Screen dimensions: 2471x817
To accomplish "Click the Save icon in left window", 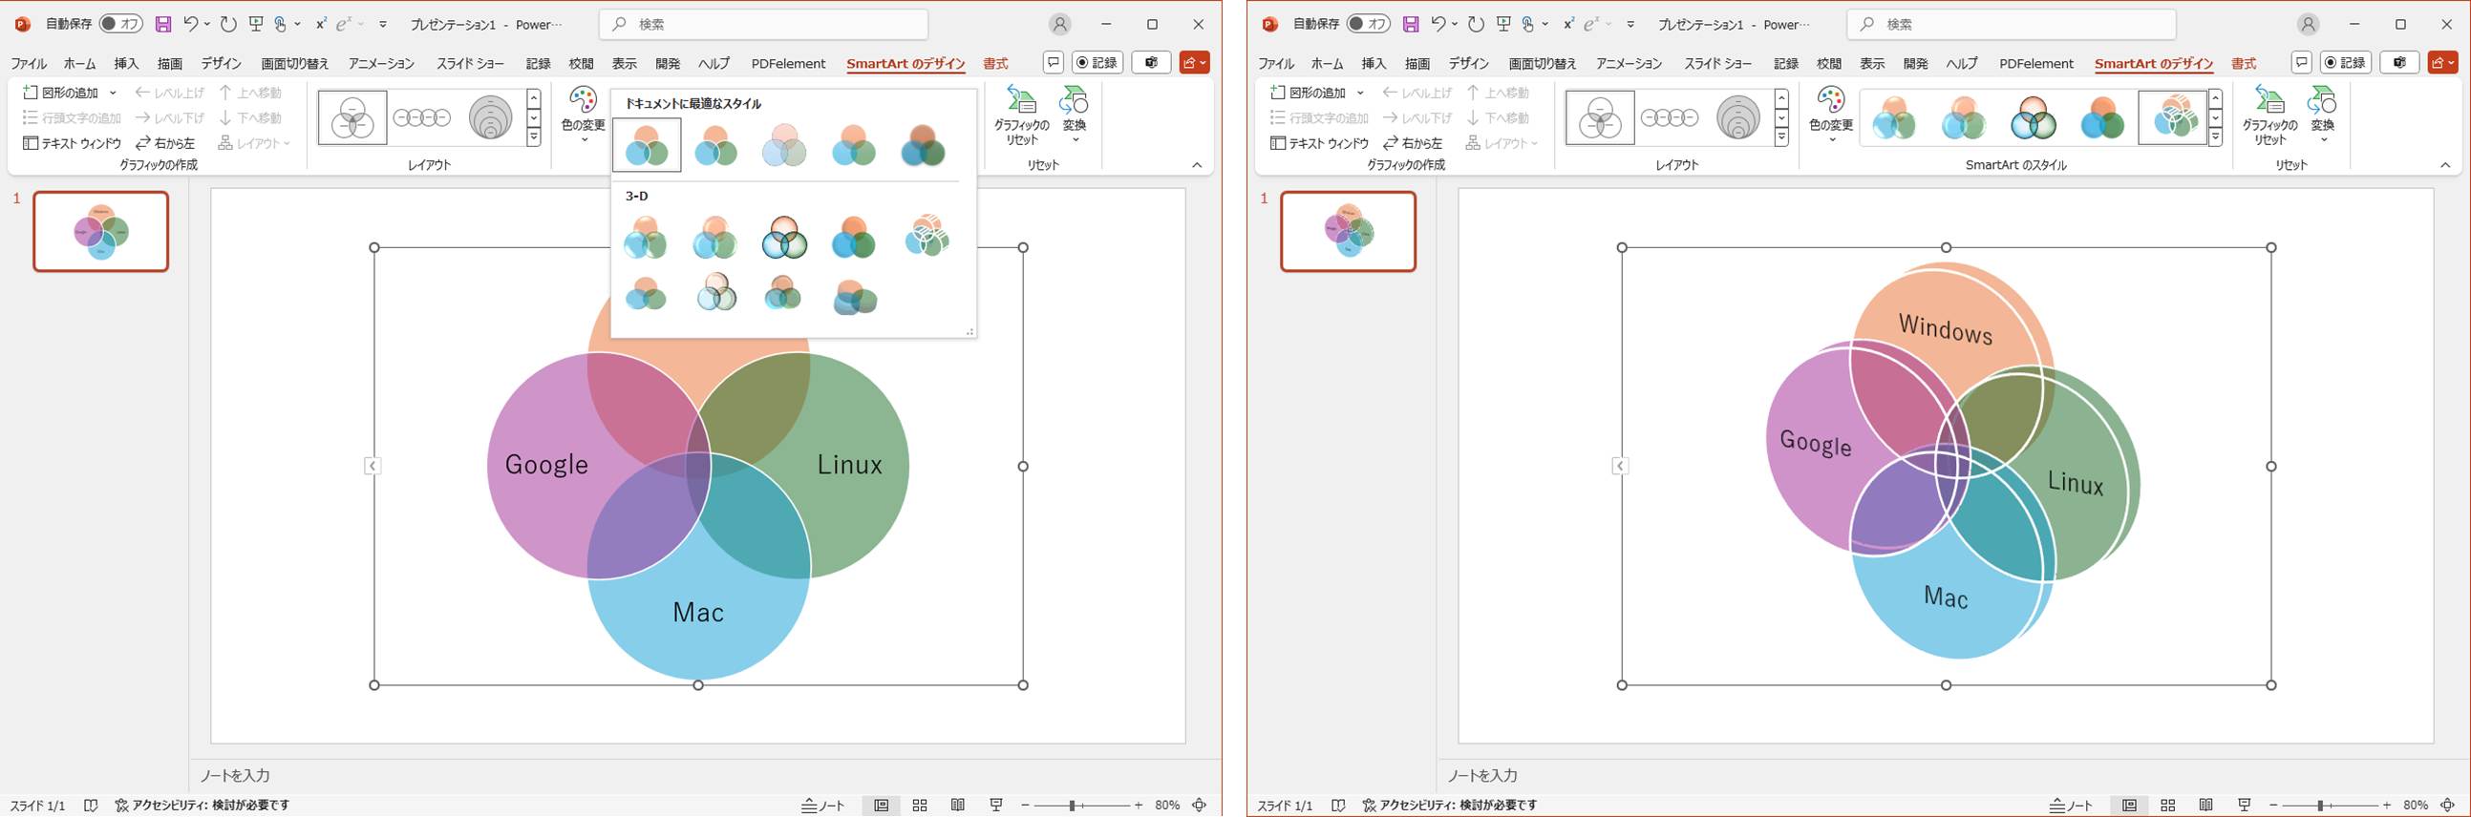I will point(163,24).
